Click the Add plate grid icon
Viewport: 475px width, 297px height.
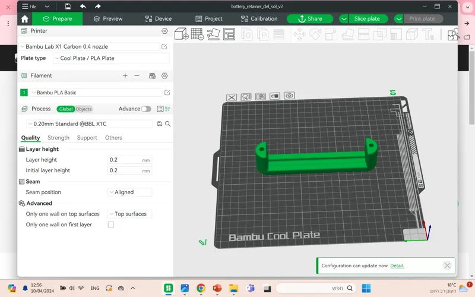pos(197,34)
